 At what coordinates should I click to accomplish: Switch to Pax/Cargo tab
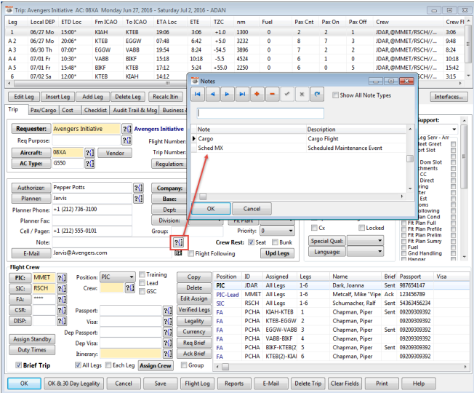tap(43, 110)
